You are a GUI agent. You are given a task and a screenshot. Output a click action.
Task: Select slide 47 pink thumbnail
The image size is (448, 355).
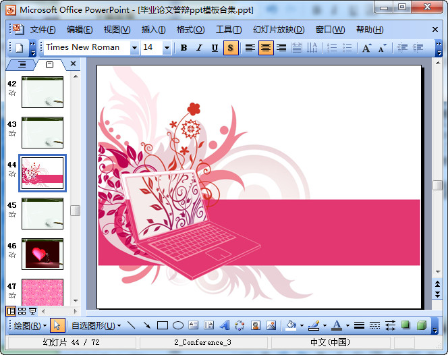(43, 292)
